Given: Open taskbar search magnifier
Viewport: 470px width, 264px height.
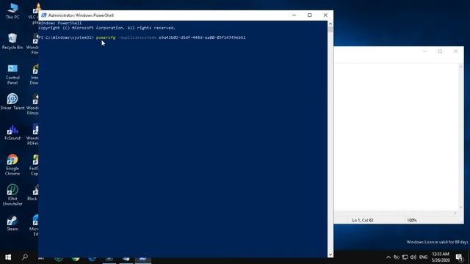Looking at the screenshot, I should pos(25,257).
